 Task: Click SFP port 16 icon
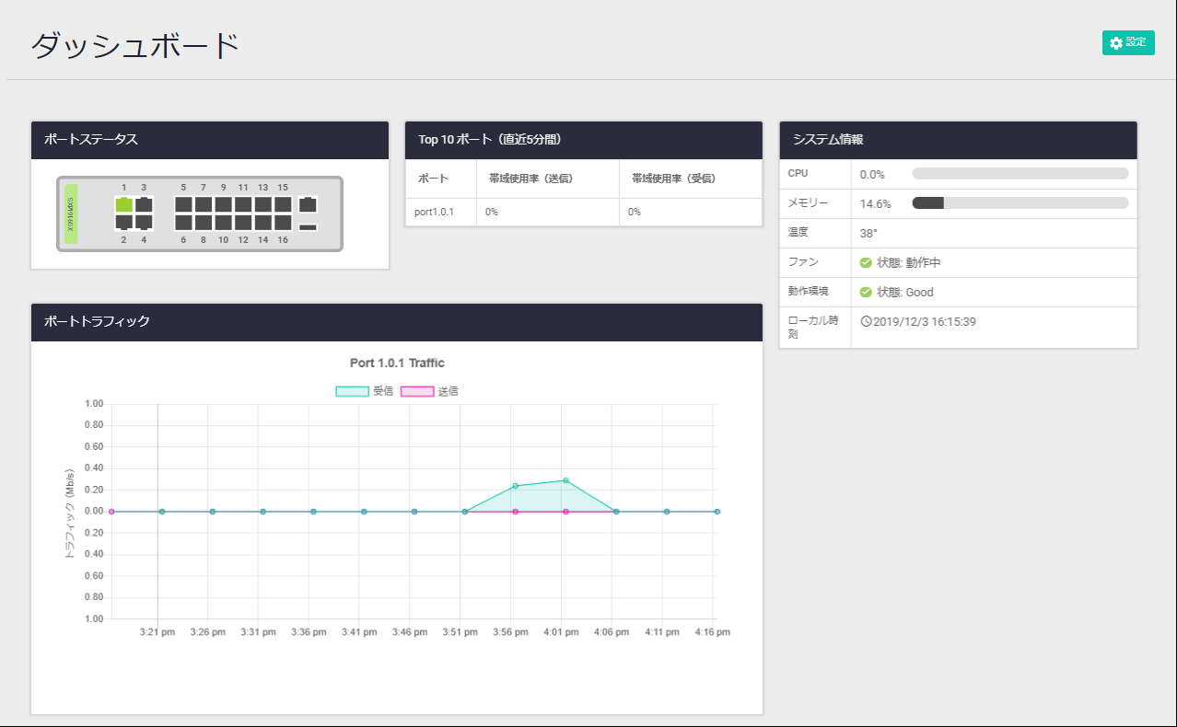pos(283,222)
